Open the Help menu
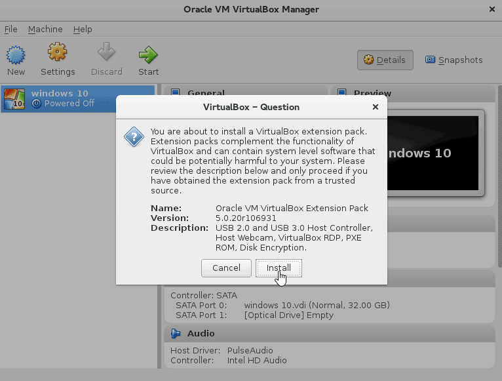The image size is (502, 381). coord(83,29)
